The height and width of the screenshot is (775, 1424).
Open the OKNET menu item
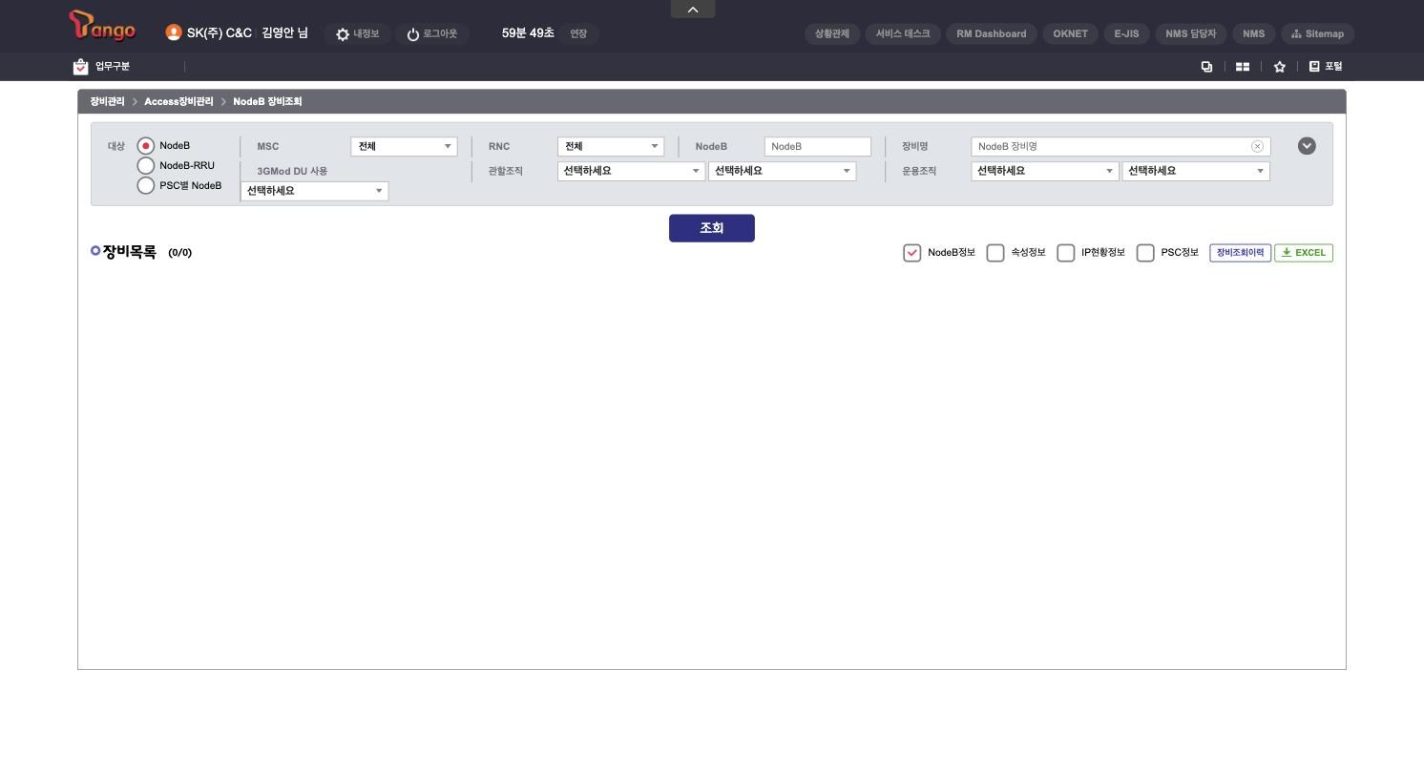pos(1071,33)
